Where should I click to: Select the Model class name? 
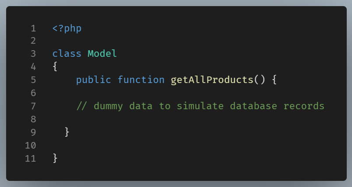102,54
